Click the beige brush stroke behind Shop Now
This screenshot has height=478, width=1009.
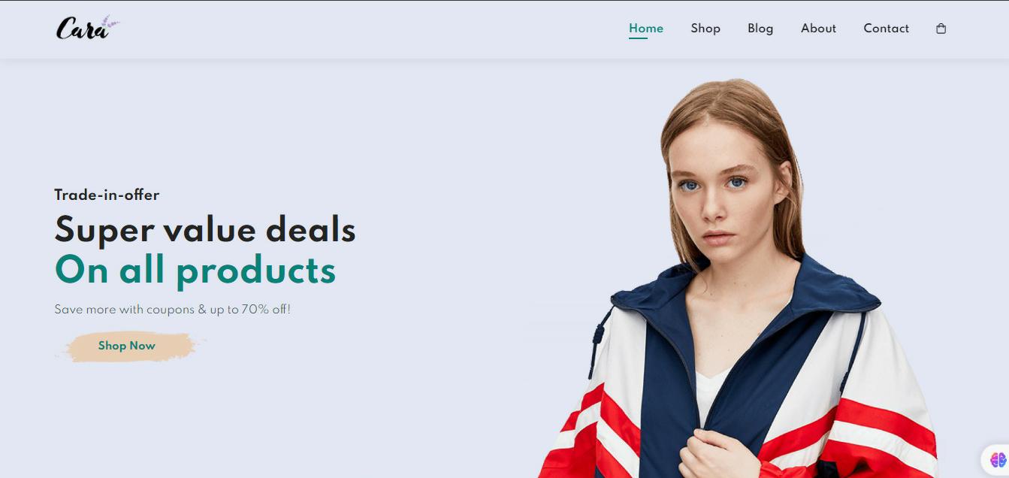click(129, 346)
